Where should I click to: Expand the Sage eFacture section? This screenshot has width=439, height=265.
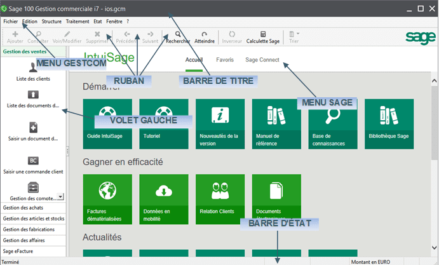tap(33, 251)
